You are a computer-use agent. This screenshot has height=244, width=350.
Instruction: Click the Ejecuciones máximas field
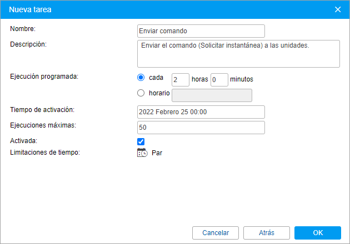click(x=201, y=128)
